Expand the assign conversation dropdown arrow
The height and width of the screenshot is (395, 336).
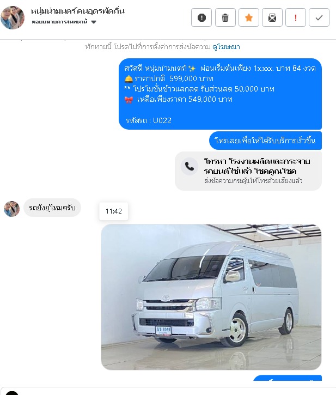coord(94,22)
